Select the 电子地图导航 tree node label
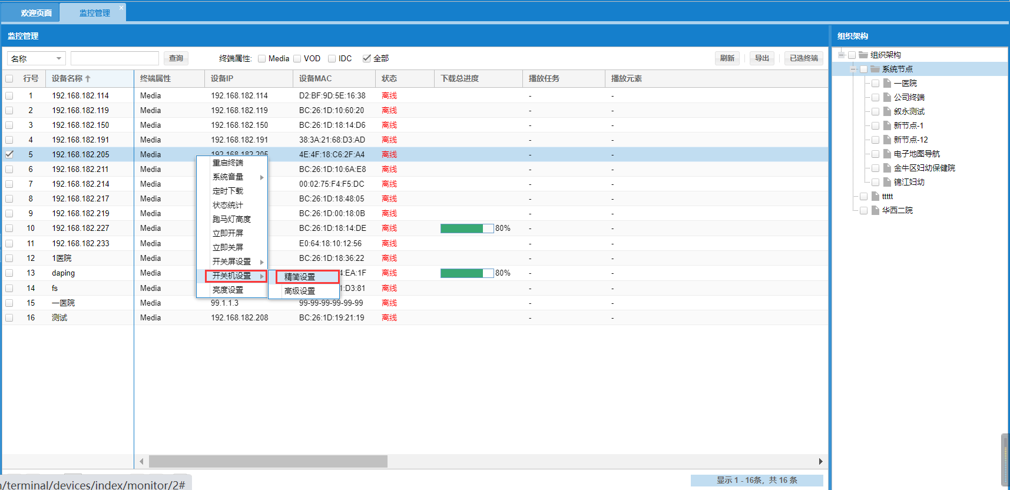1010x490 pixels. (916, 154)
